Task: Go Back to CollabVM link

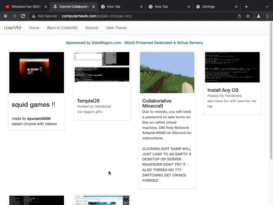Action: 62,28
